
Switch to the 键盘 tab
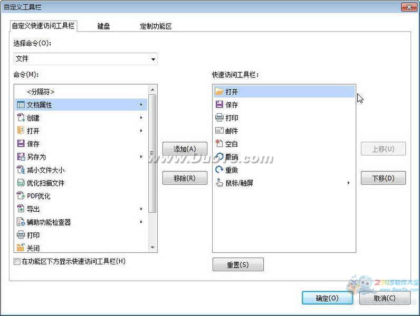pyautogui.click(x=103, y=26)
